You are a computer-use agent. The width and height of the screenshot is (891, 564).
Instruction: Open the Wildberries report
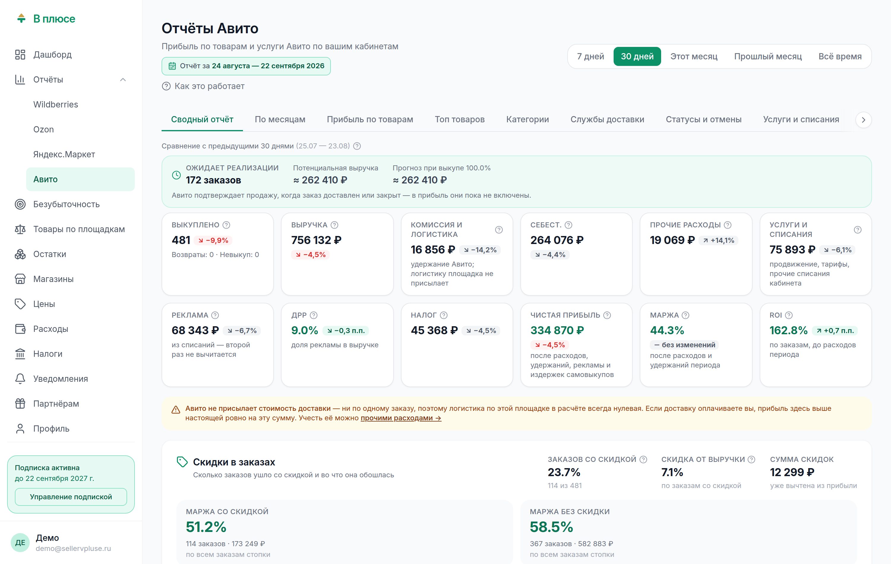coord(80,105)
